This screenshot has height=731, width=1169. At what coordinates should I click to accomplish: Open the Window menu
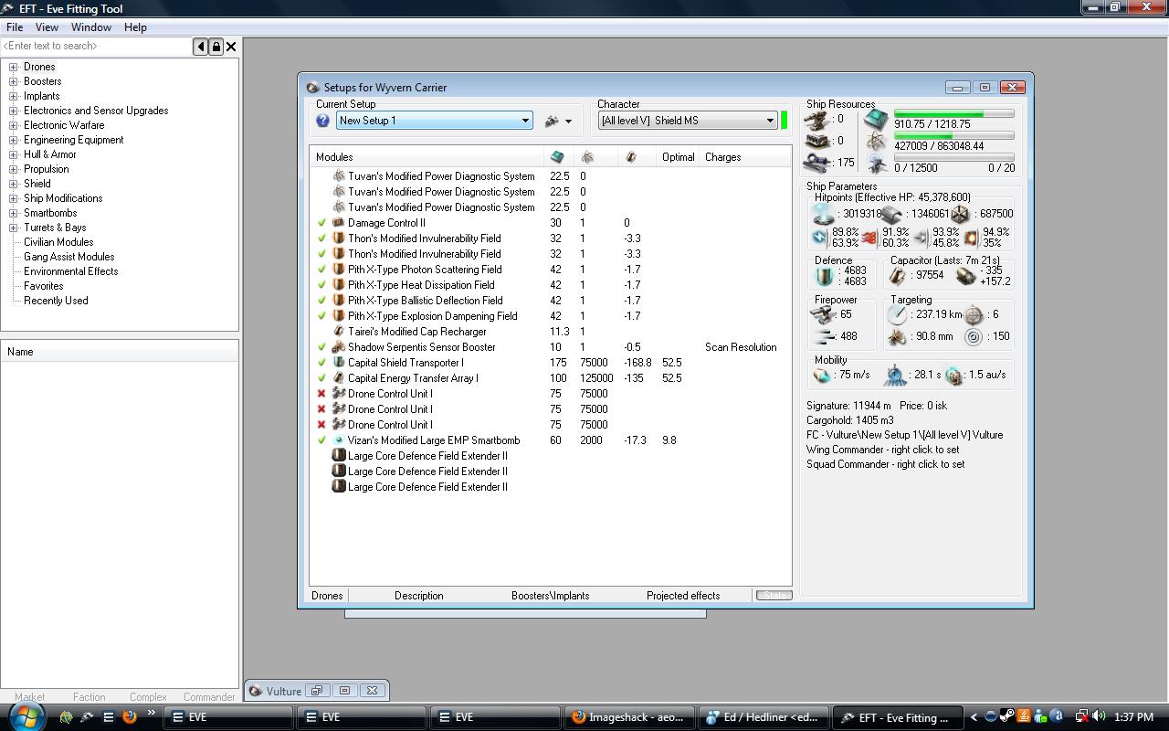[91, 27]
